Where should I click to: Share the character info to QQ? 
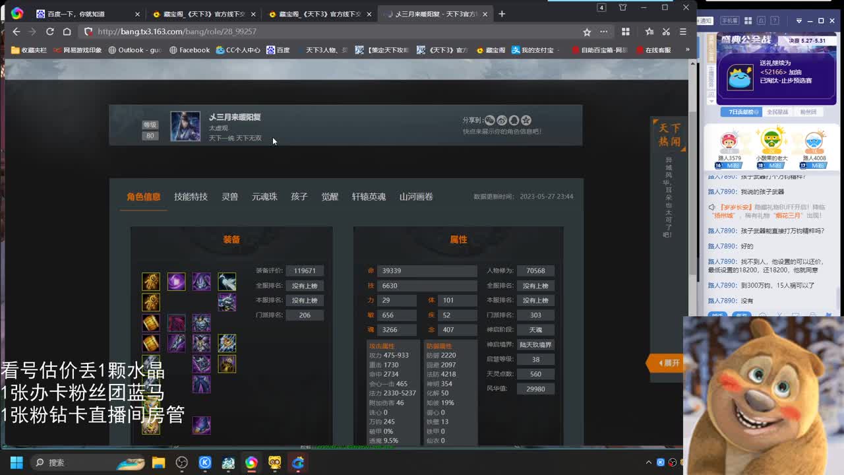514,121
